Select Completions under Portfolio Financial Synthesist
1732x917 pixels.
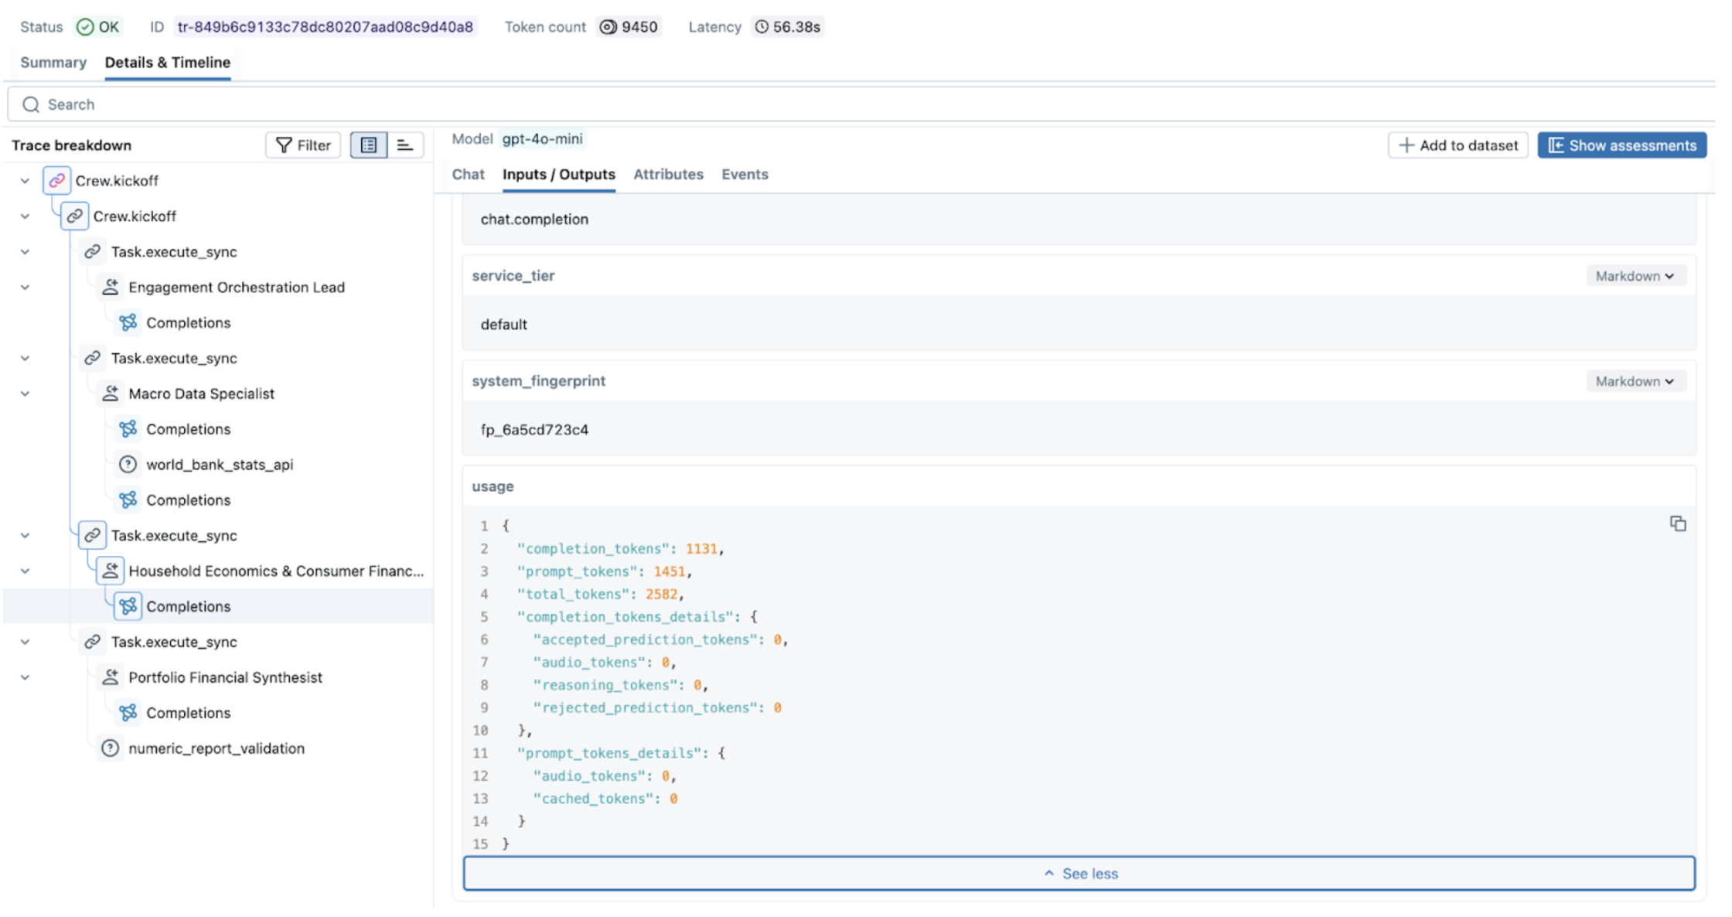[x=219, y=713]
